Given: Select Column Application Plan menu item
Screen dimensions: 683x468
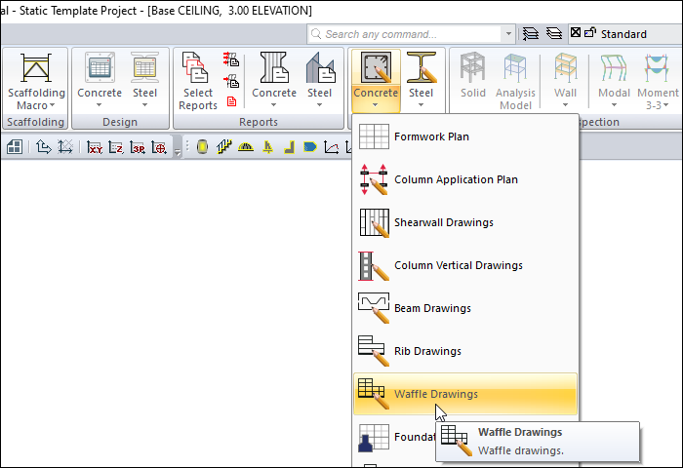Looking at the screenshot, I should 465,179.
